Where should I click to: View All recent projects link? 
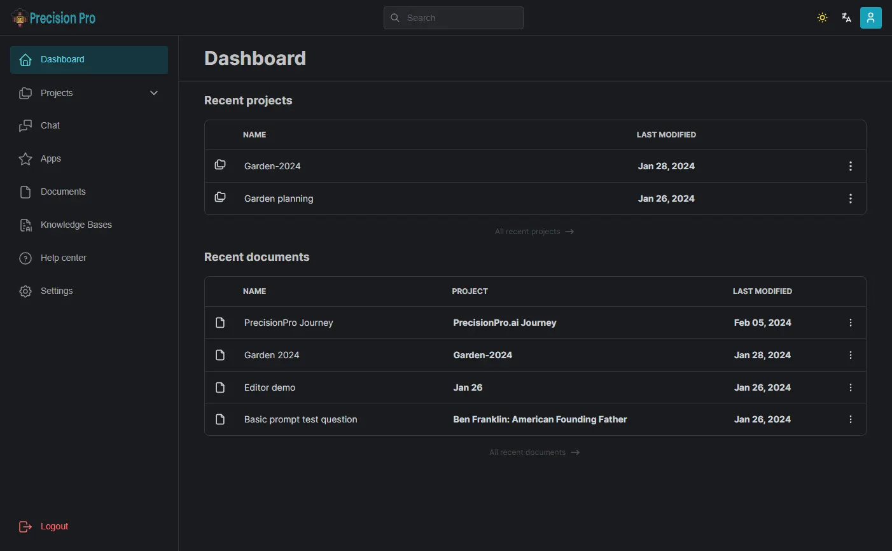534,232
